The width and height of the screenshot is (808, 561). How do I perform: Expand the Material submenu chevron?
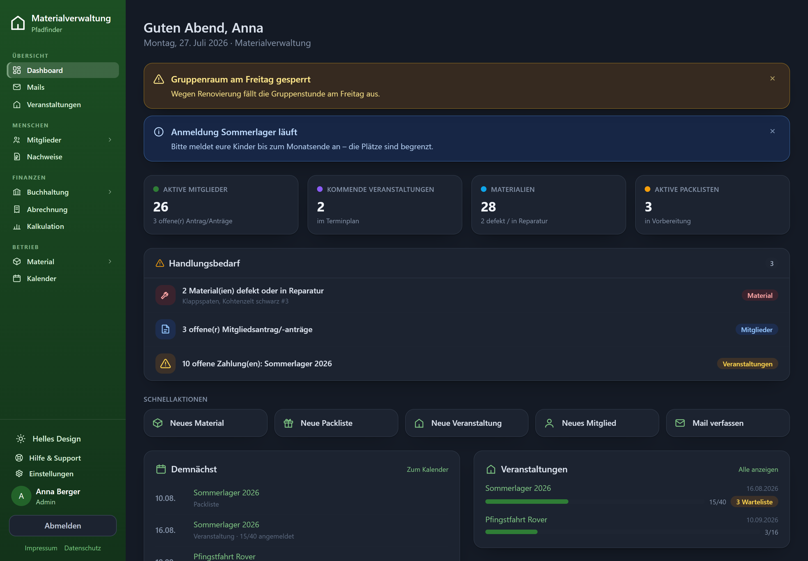tap(110, 262)
